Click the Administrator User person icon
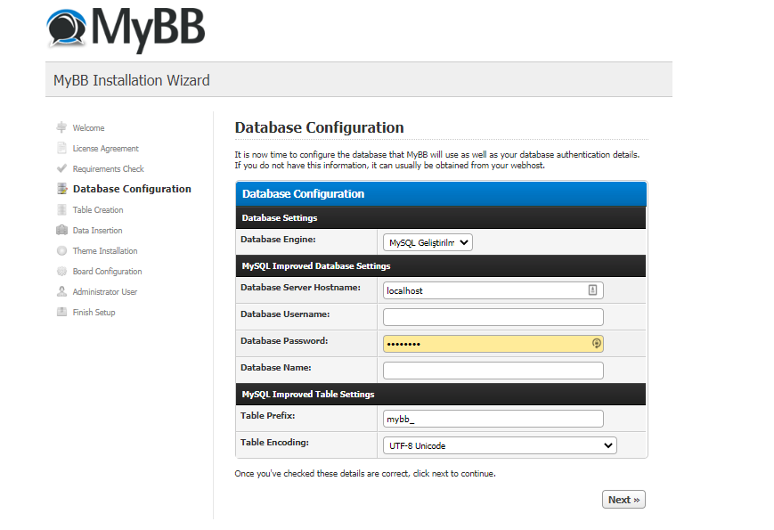774x530 pixels. tap(61, 291)
